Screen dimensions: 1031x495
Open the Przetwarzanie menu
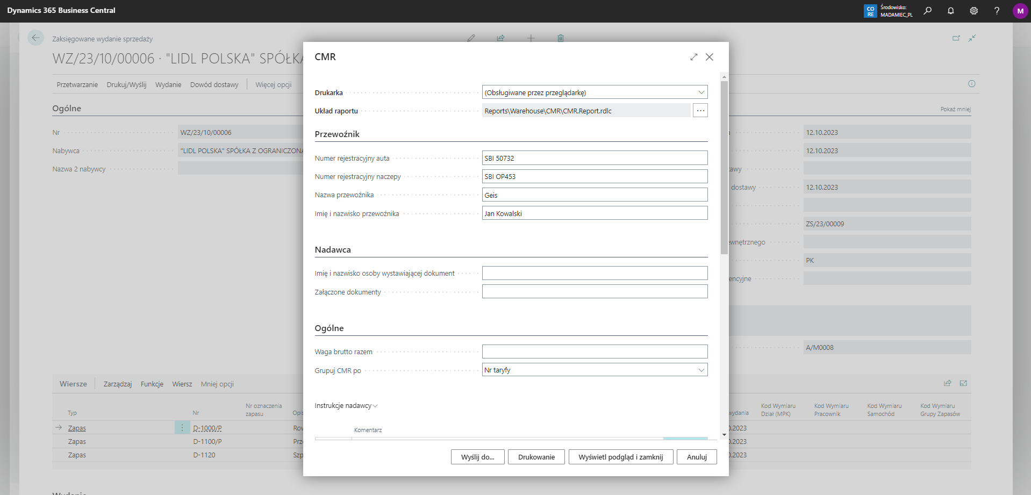pyautogui.click(x=77, y=84)
